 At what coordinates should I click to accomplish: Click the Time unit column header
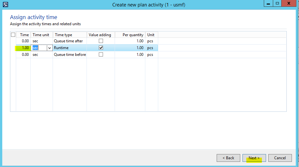tap(41, 35)
